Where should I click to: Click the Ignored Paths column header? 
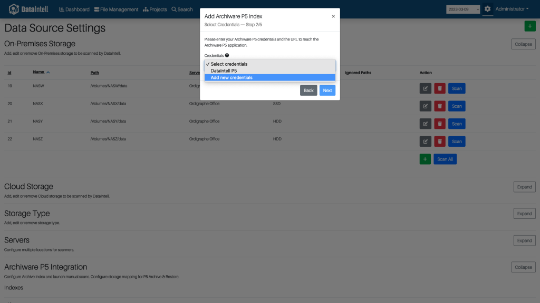(x=358, y=73)
